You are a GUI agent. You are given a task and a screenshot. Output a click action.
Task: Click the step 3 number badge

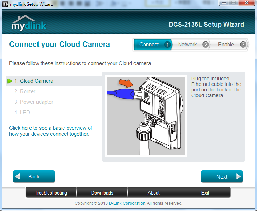[x=243, y=45]
